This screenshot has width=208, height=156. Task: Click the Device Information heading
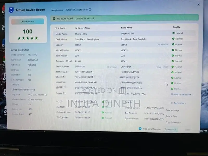click(20, 50)
